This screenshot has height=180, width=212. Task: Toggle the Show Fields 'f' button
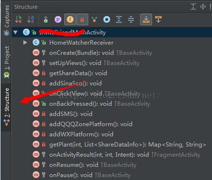[x=70, y=19]
